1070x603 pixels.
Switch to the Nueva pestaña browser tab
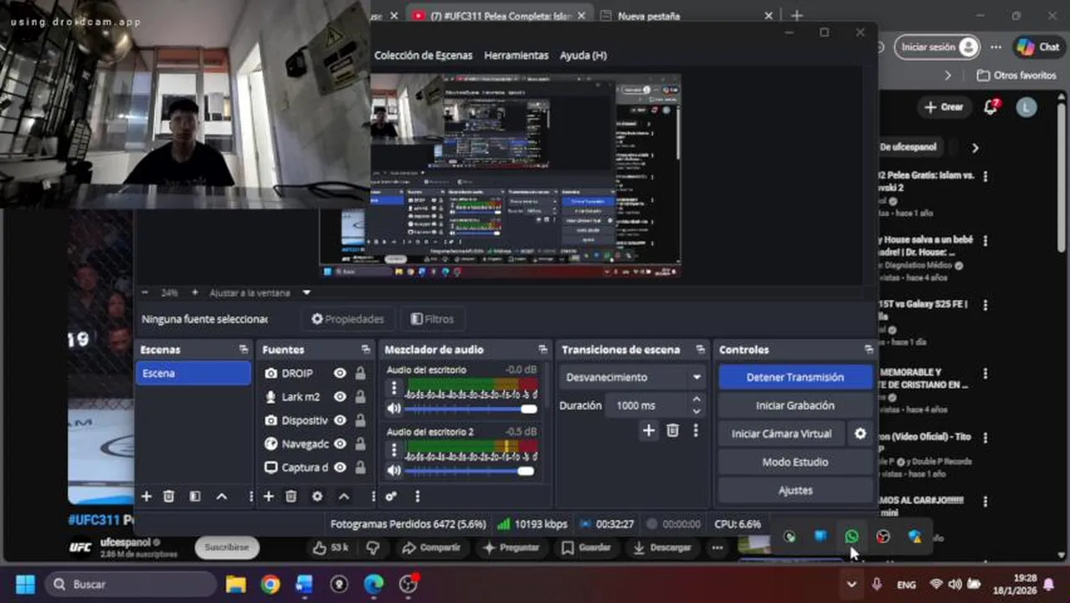pos(685,16)
